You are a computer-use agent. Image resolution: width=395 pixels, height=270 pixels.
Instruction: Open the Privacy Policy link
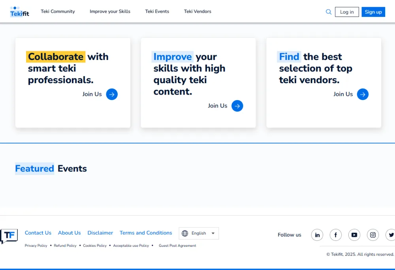point(36,246)
